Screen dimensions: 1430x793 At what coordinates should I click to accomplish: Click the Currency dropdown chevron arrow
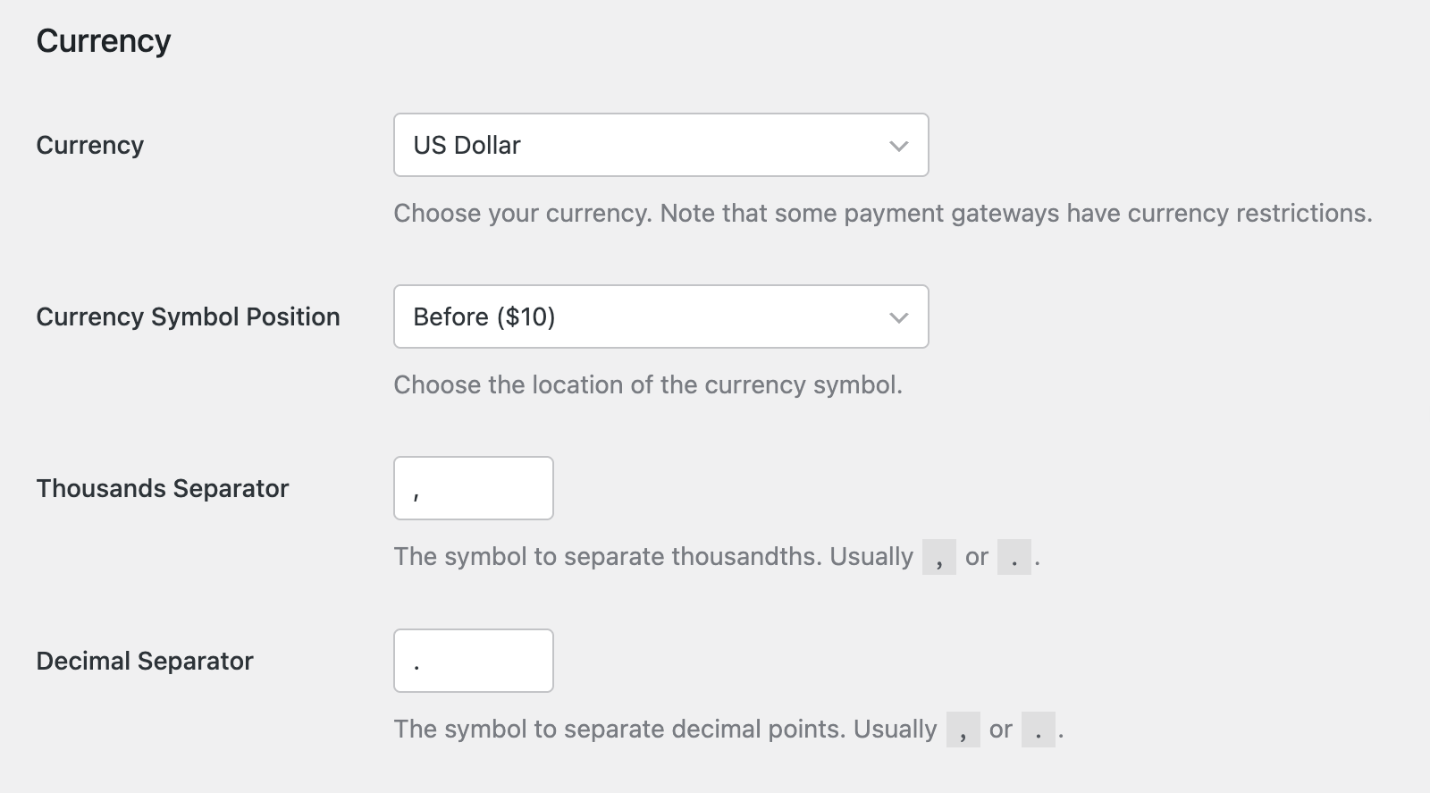899,145
